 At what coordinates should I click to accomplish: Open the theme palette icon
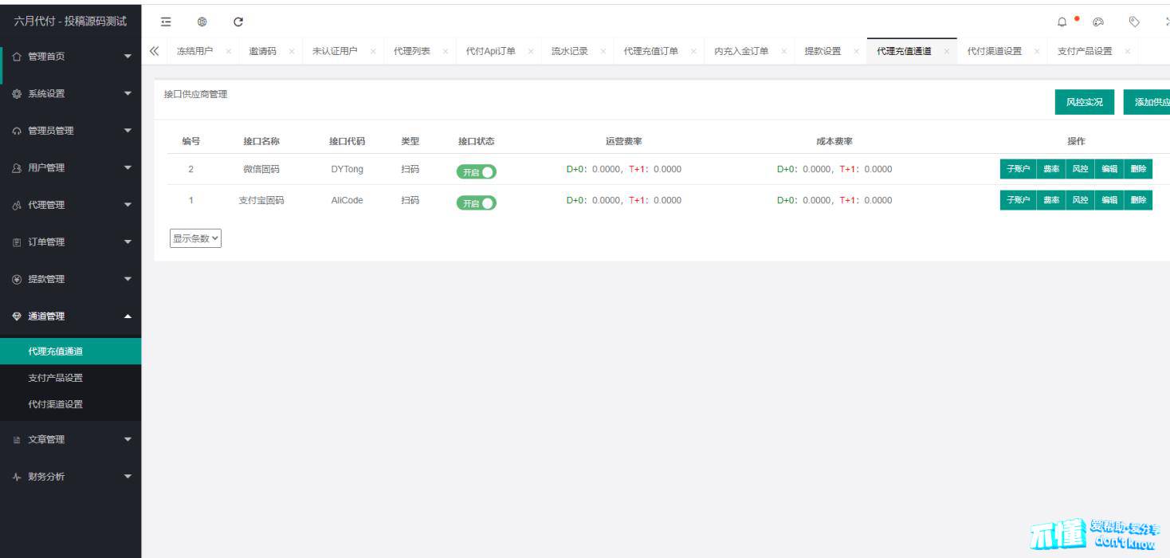[x=1098, y=22]
